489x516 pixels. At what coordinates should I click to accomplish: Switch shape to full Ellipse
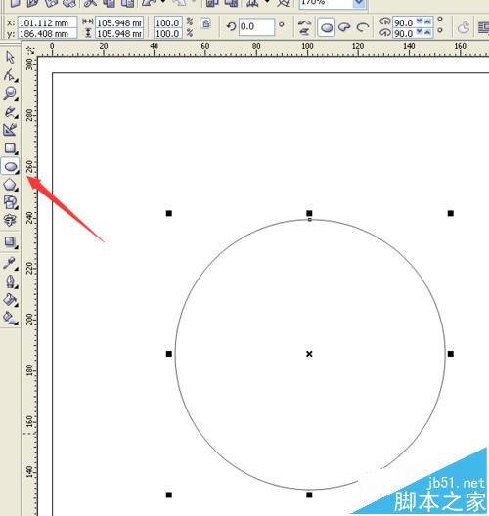pos(327,28)
